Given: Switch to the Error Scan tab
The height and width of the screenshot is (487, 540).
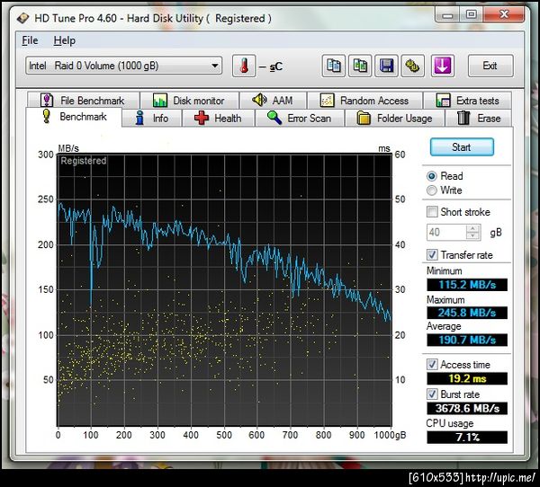Looking at the screenshot, I should 300,118.
